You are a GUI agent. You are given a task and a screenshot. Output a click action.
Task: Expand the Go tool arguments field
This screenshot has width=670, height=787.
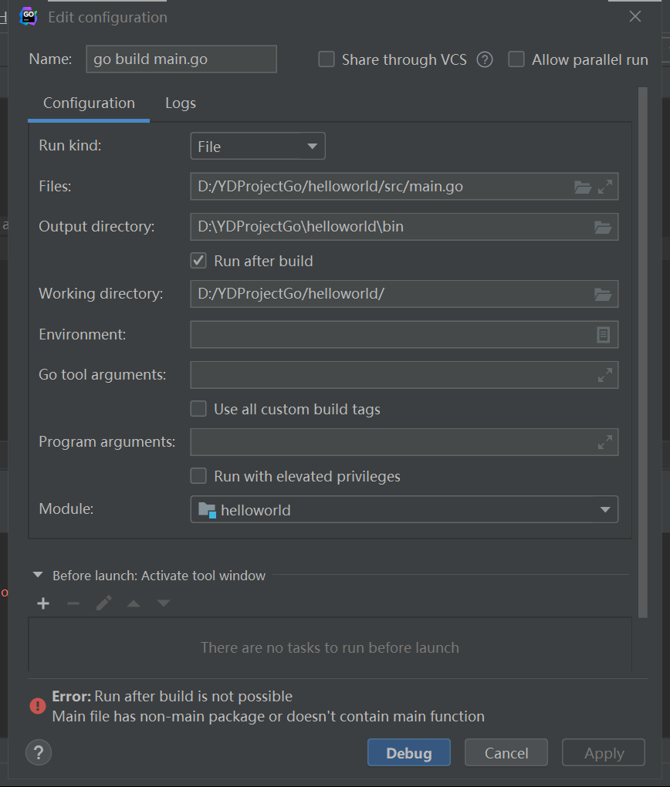click(605, 375)
